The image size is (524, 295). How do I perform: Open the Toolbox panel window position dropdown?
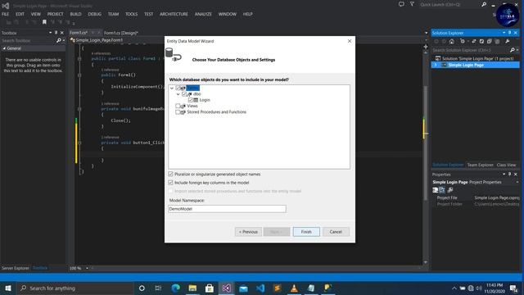50,33
